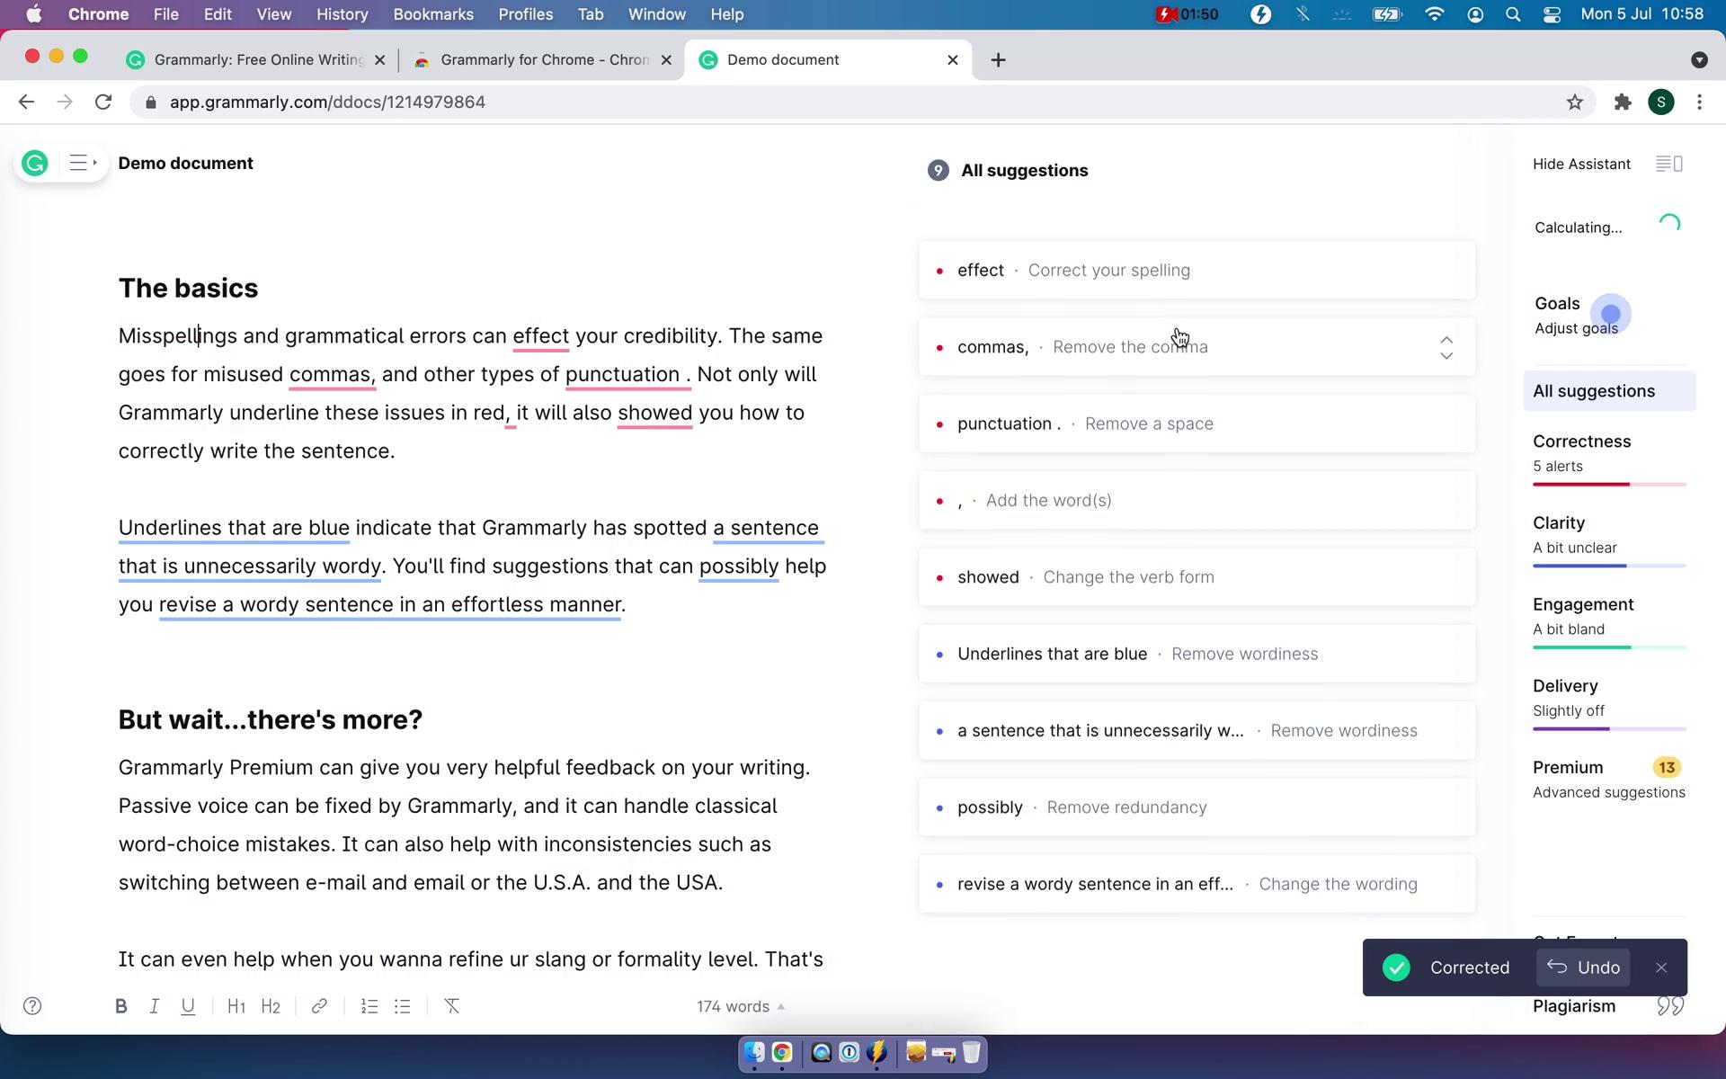This screenshot has height=1079, width=1726.
Task: Open a new Chrome tab
Action: point(998,60)
